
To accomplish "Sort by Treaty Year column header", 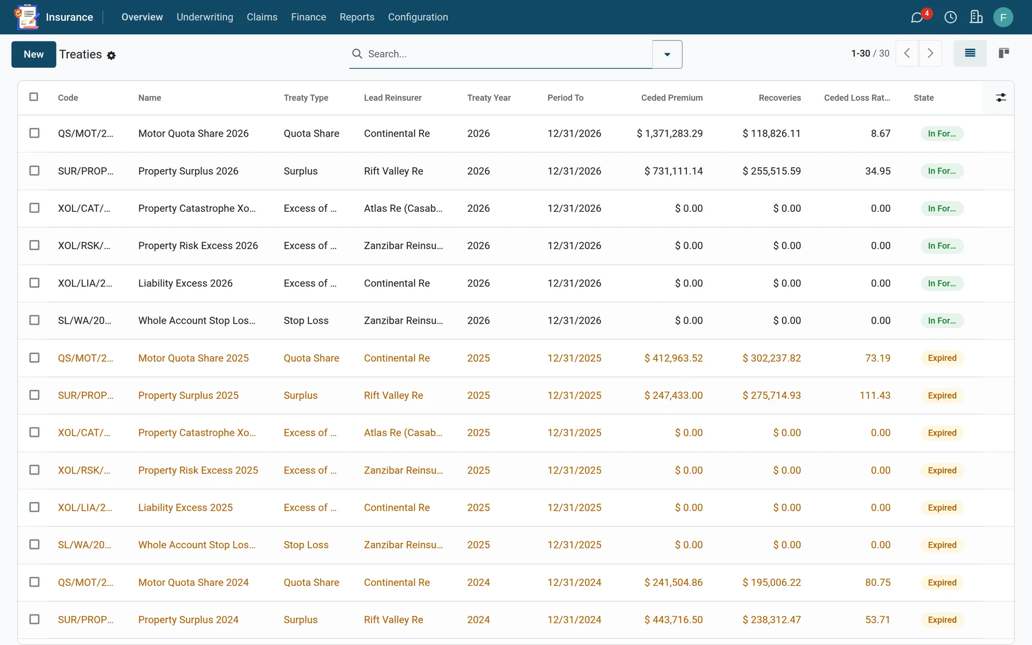I will tap(489, 98).
